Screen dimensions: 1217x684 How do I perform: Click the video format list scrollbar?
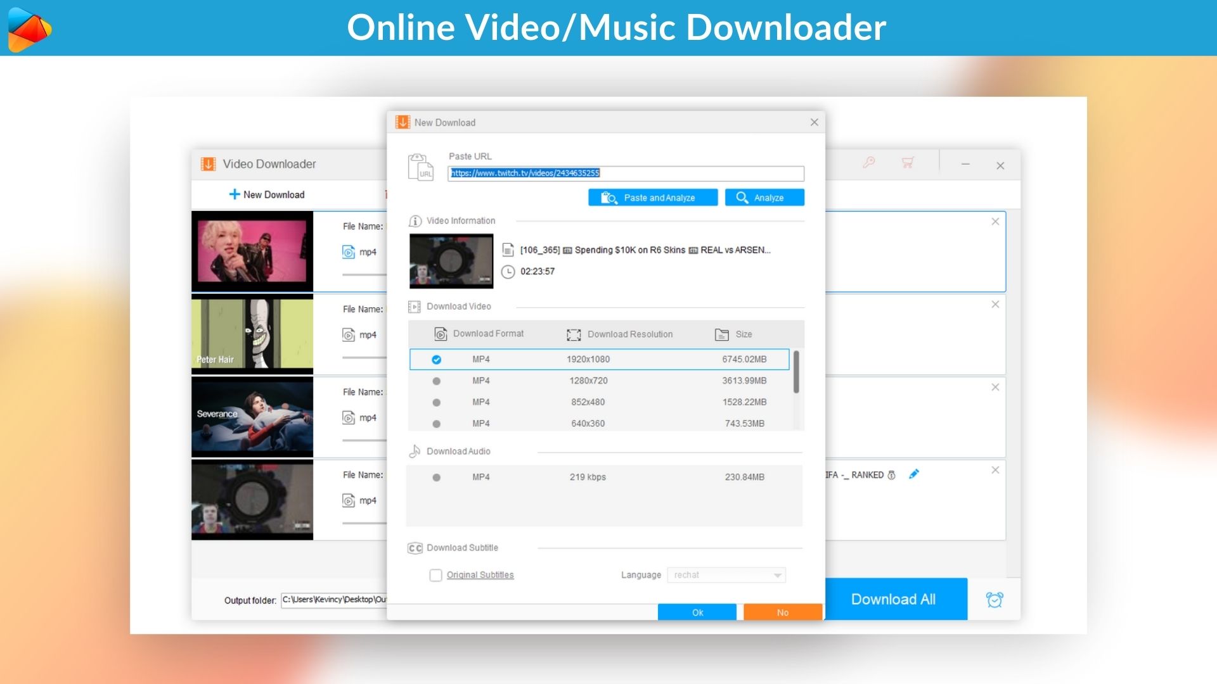click(x=796, y=372)
